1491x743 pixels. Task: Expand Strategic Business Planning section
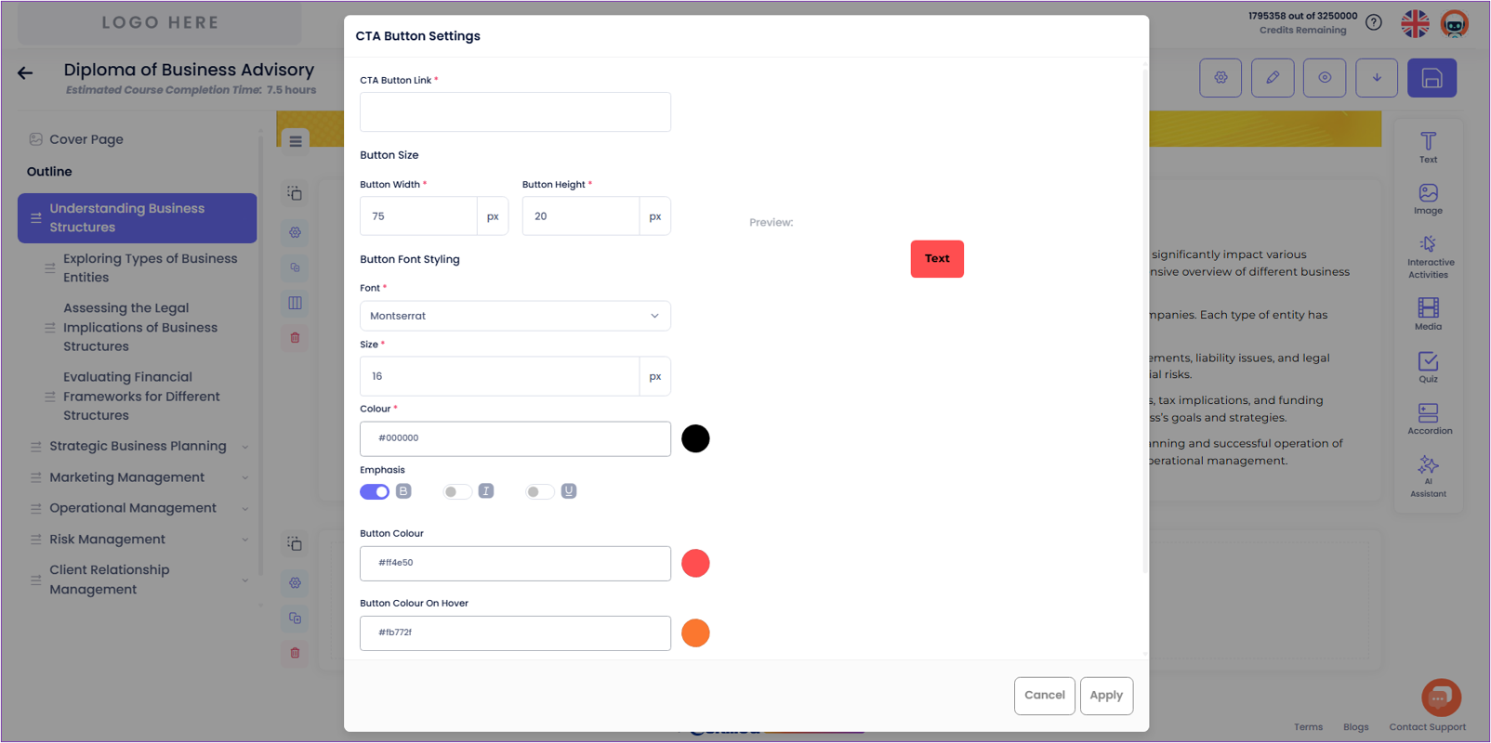click(x=244, y=447)
